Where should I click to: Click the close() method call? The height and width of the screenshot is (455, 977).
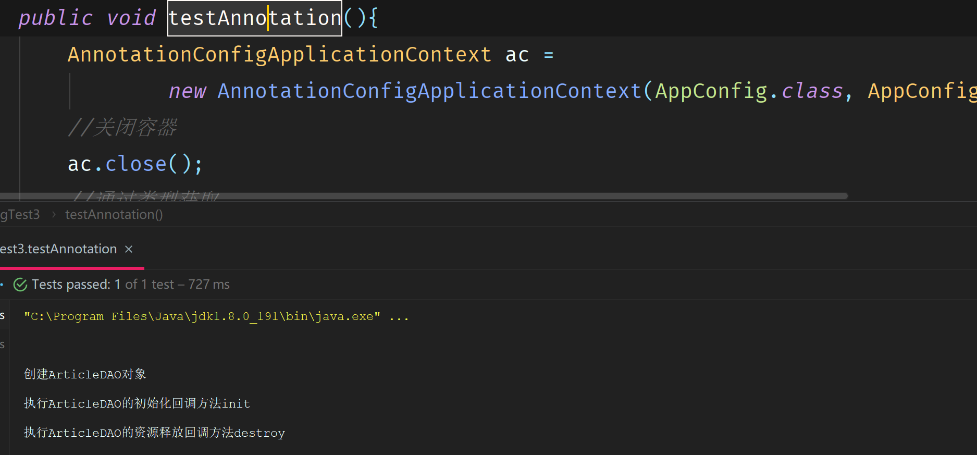[135, 164]
